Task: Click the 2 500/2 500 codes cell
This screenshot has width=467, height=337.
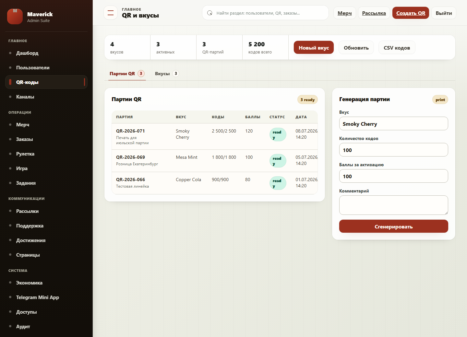Action: (x=224, y=131)
